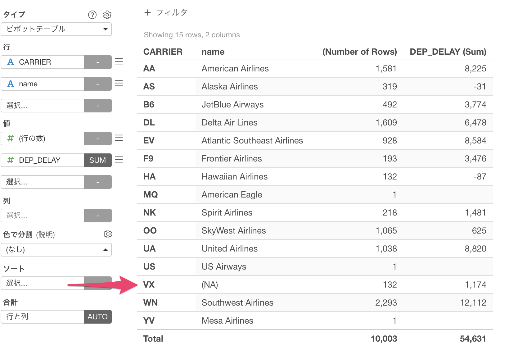Select the Alaska Airlines name cell

click(x=230, y=87)
